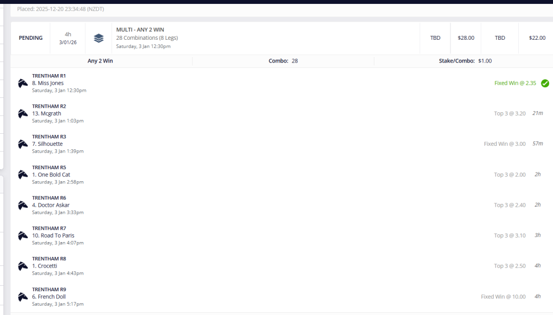Viewport: 553px width, 315px height.
Task: Select Fixed Win @ 3.00 for Silhouette
Action: pos(504,144)
